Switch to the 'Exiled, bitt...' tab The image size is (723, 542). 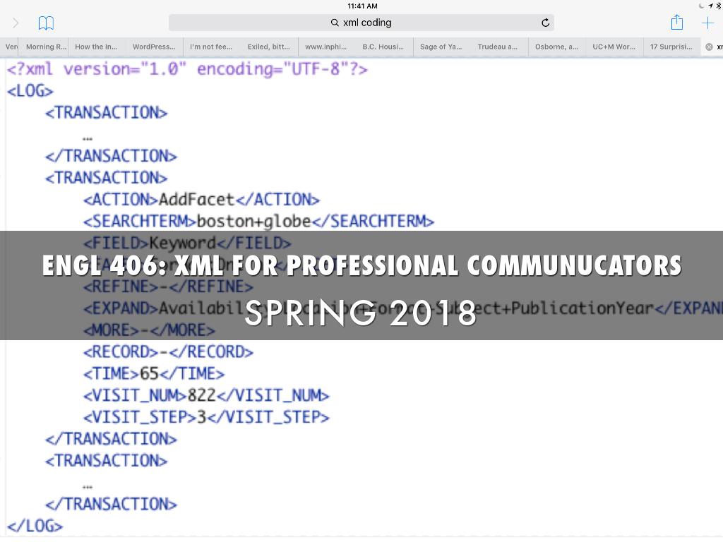pyautogui.click(x=268, y=47)
